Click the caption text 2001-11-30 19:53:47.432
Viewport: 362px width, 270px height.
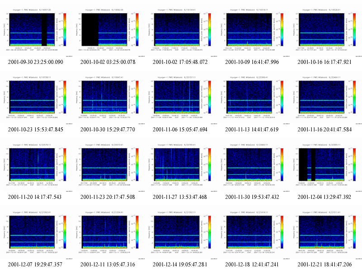click(252, 197)
